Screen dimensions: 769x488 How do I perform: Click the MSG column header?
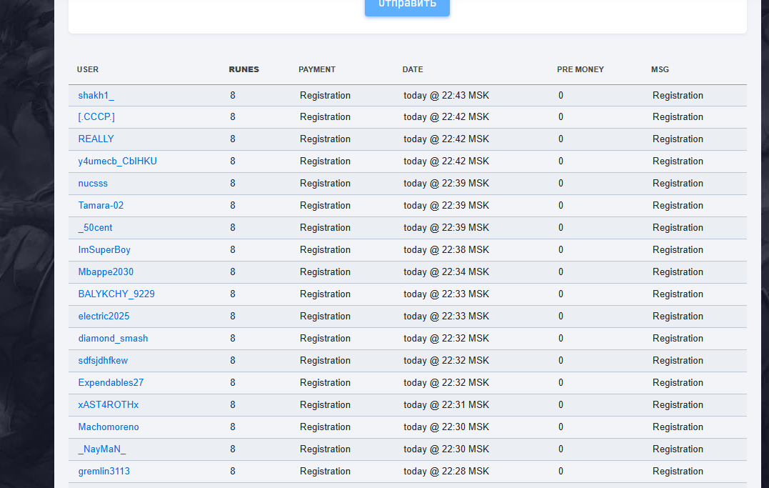click(x=660, y=69)
